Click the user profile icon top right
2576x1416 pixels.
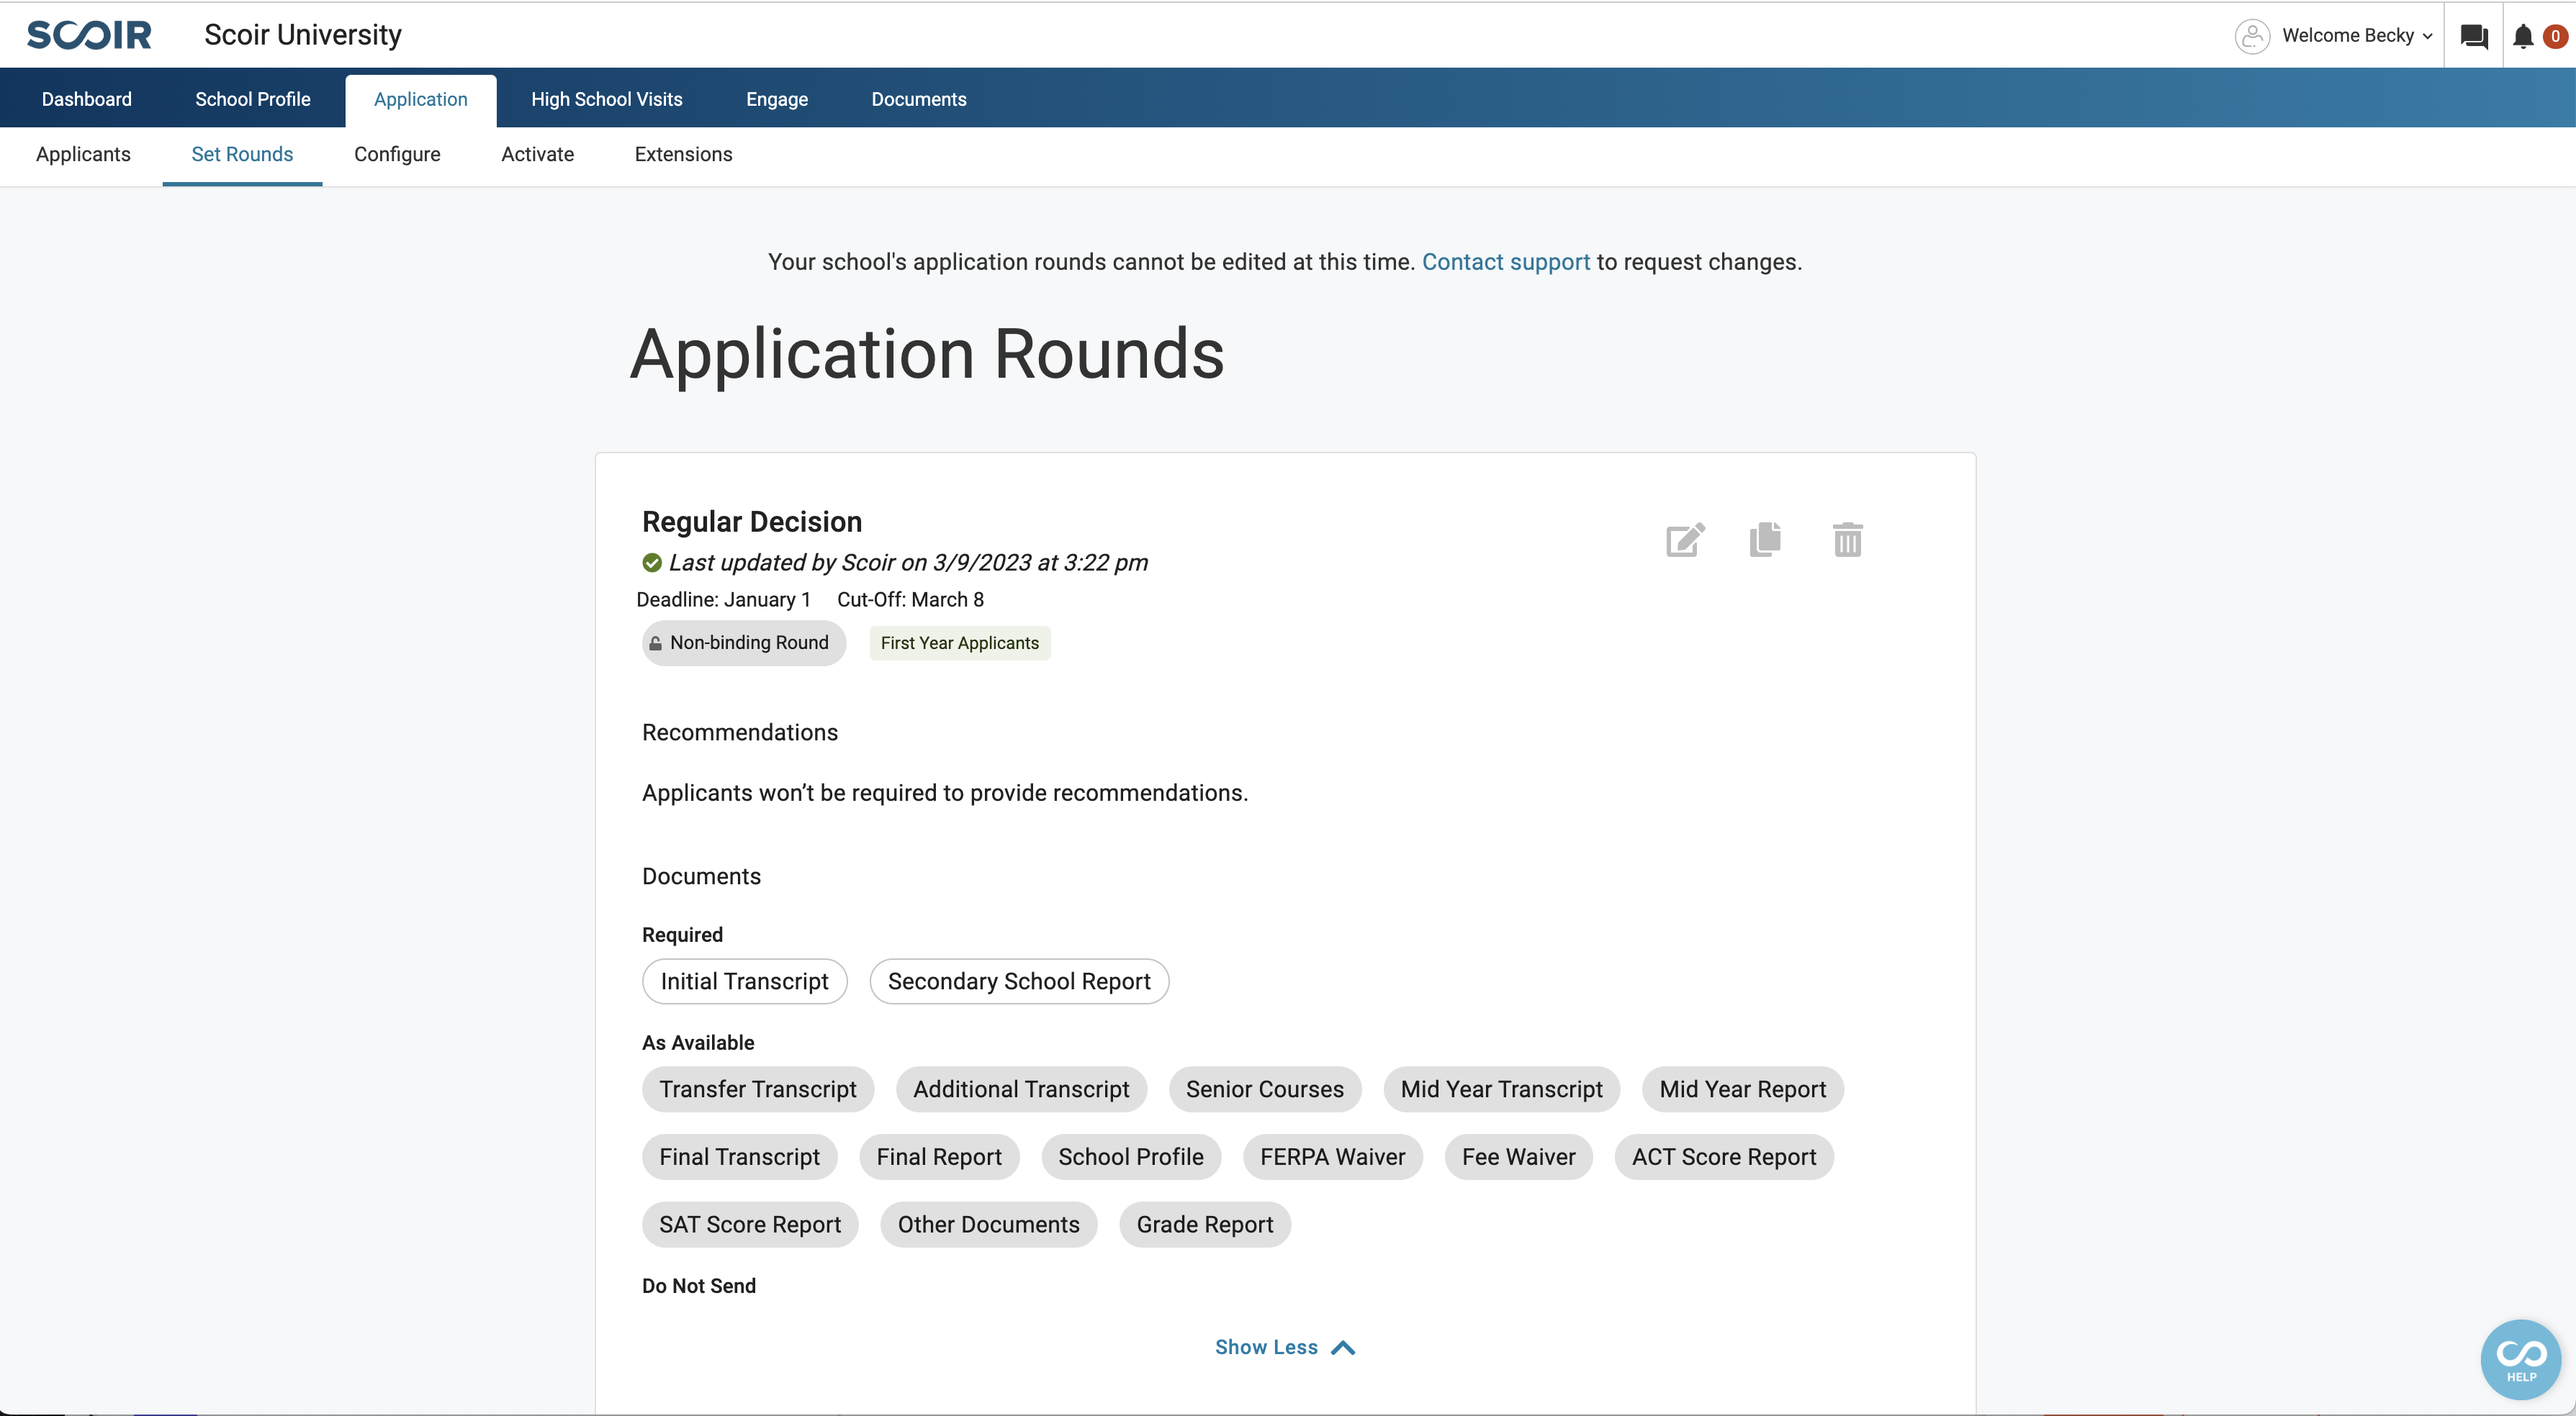pos(2251,35)
